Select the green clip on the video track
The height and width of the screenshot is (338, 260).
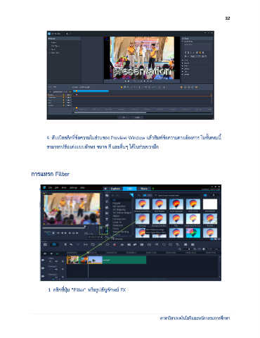pyautogui.click(x=124, y=260)
